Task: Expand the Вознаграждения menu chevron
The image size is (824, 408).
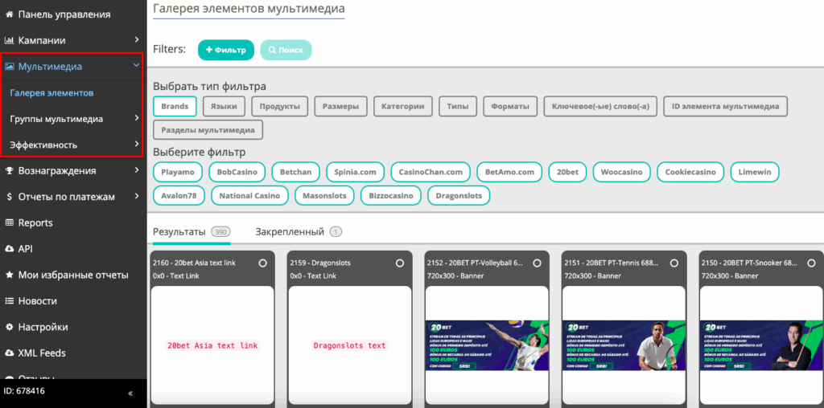Action: pyautogui.click(x=137, y=170)
